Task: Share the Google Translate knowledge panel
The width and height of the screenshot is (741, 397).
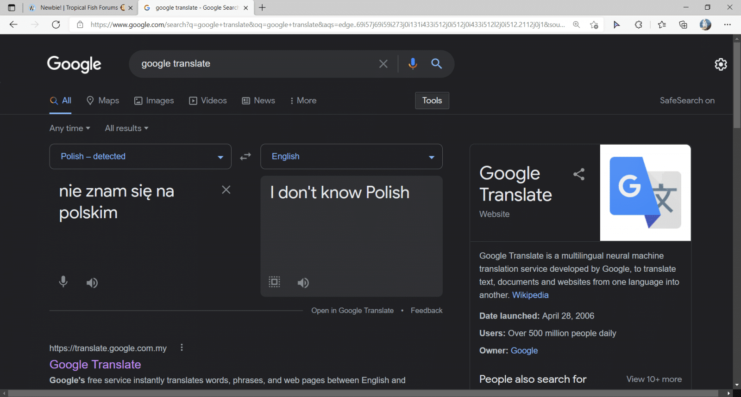Action: click(579, 174)
